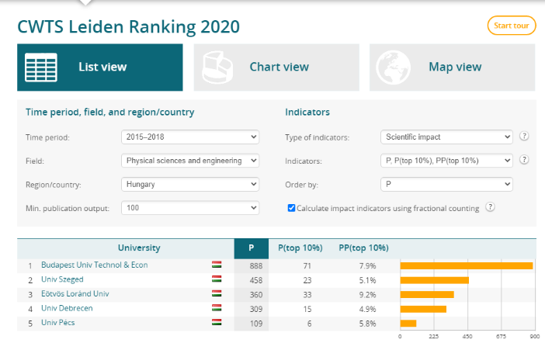Screen dimensions: 545x350
Task: Click the value 888 in P column
Action: tap(256, 266)
